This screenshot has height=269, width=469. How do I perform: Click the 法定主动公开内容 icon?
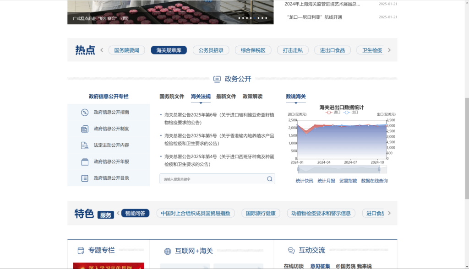[x=85, y=145]
